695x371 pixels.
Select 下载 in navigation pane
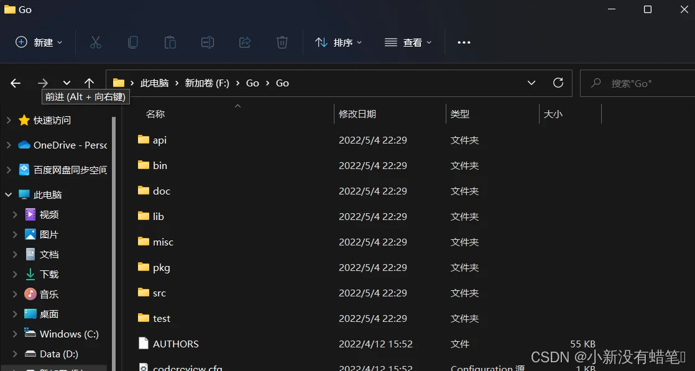pyautogui.click(x=48, y=275)
